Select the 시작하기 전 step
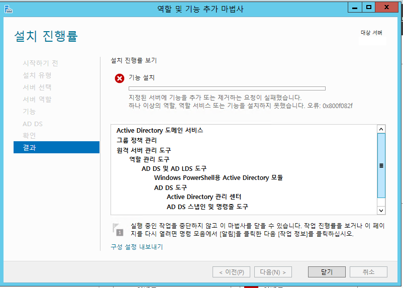 pyautogui.click(x=40, y=63)
